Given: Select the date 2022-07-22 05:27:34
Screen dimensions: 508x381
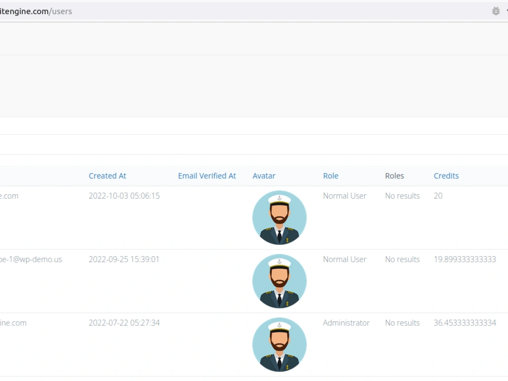Looking at the screenshot, I should click(124, 323).
